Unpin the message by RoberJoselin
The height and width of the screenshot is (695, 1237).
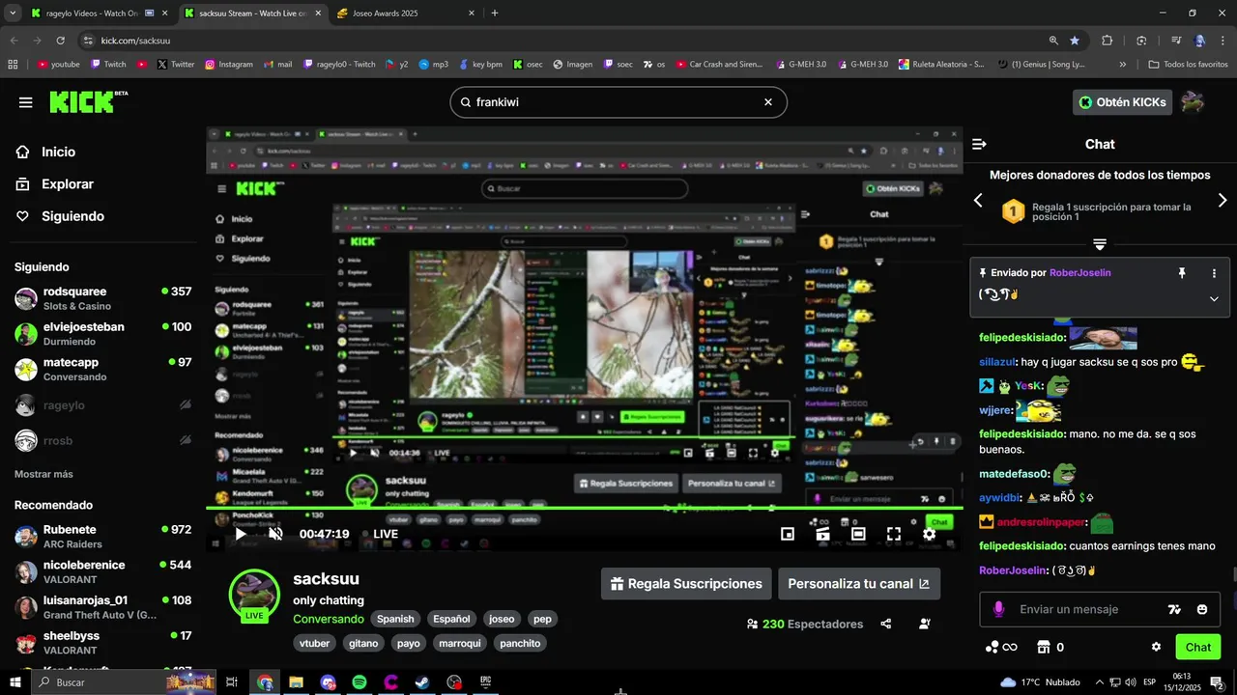(x=1181, y=273)
